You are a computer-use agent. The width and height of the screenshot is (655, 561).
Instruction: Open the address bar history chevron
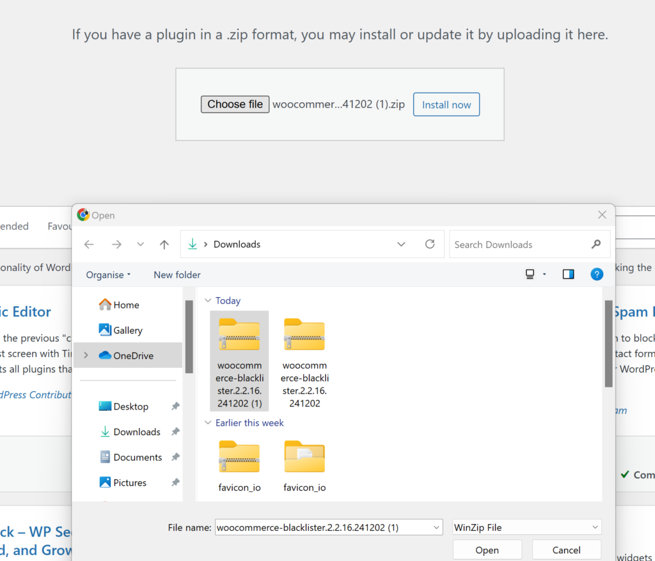point(401,244)
